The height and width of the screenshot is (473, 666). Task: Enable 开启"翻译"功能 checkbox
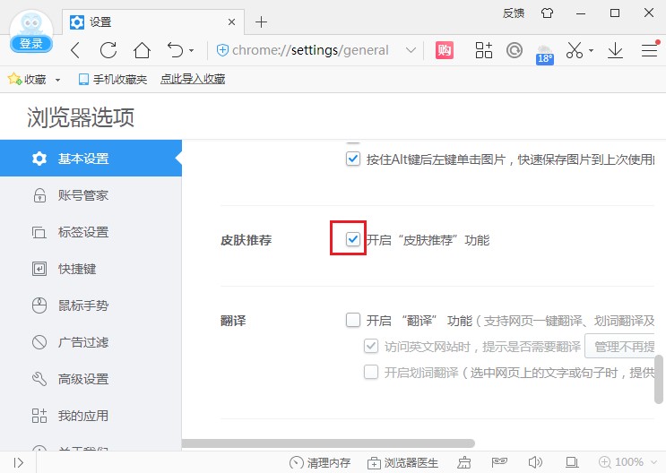coord(353,320)
